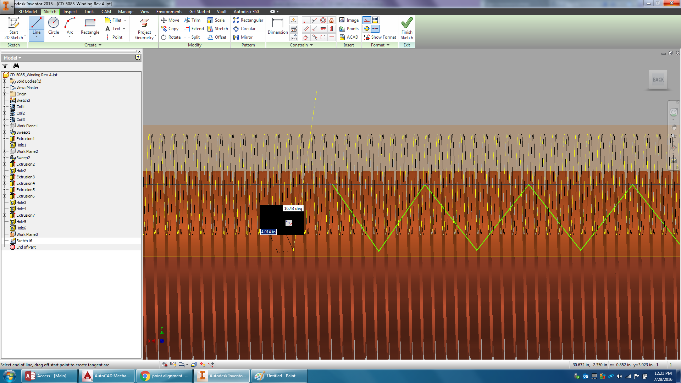
Task: Open the Tools menu tab
Action: point(89,11)
